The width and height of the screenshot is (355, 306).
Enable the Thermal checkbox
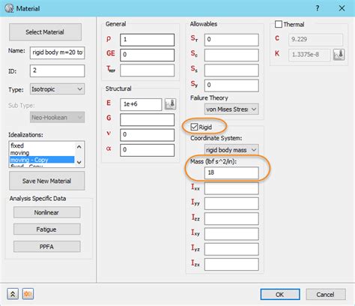tap(279, 24)
